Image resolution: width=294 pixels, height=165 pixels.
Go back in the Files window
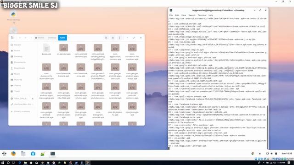click(20, 38)
